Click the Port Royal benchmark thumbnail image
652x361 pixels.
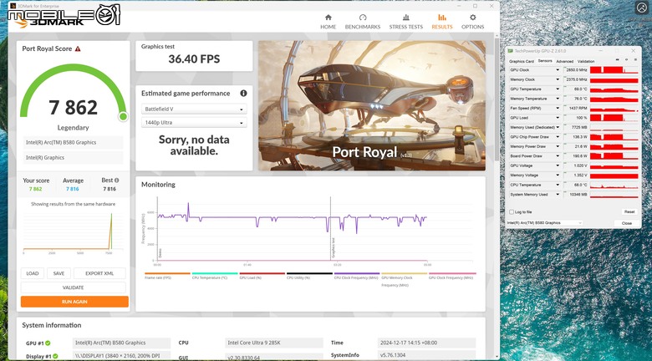[372, 105]
